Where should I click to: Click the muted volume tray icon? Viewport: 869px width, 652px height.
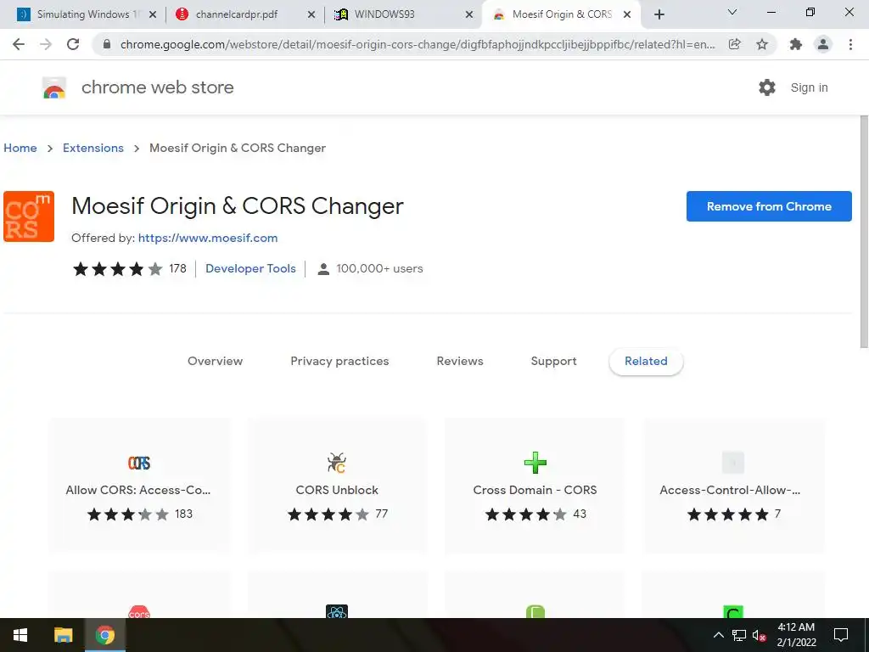(x=760, y=635)
